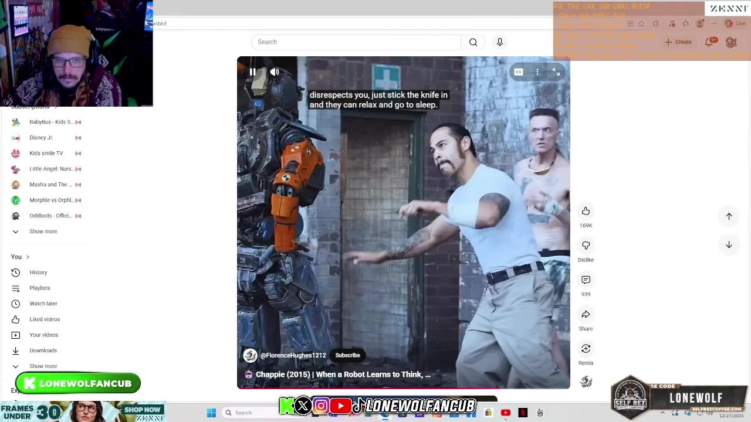Click the Disney Jr. channel avatar
The width and height of the screenshot is (751, 422).
pyautogui.click(x=16, y=138)
